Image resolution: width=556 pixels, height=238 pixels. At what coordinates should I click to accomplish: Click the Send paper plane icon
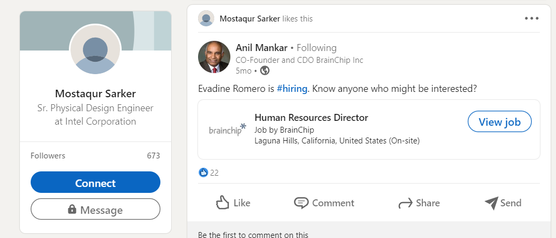[x=491, y=203]
